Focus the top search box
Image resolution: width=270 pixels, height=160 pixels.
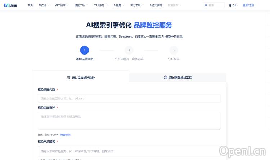[214, 5]
